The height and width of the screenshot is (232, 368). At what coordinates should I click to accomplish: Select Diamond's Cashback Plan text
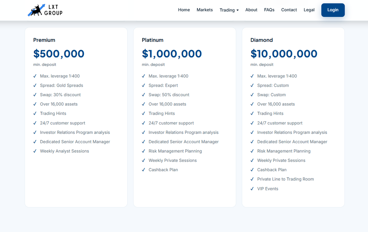tap(272, 170)
